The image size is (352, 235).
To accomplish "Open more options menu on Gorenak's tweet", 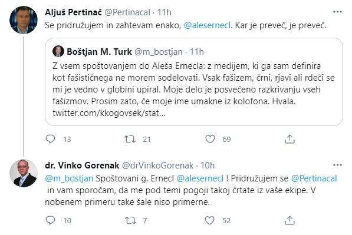I will pyautogui.click(x=337, y=166).
